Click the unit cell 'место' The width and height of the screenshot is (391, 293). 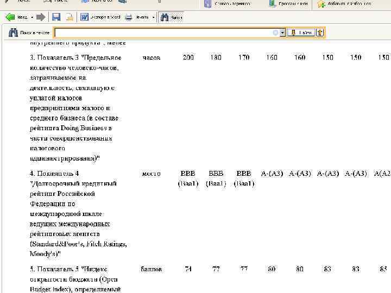tap(151, 174)
